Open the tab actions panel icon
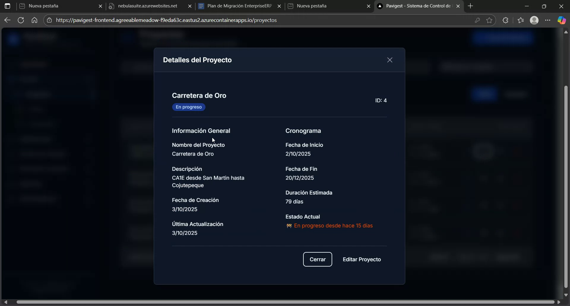Image resolution: width=570 pixels, height=306 pixels. click(x=7, y=6)
